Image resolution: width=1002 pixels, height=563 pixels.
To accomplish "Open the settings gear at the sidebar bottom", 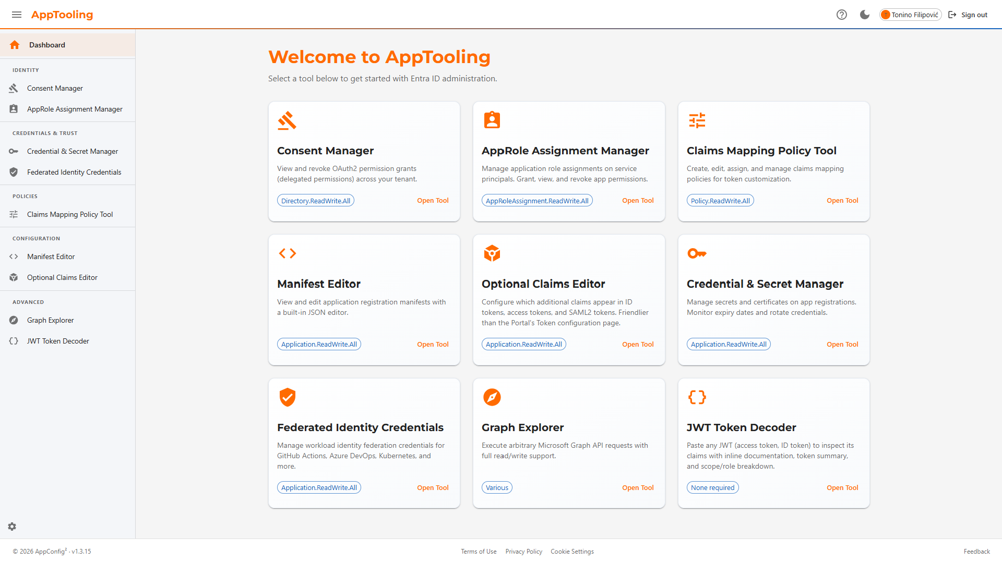I will pyautogui.click(x=12, y=527).
